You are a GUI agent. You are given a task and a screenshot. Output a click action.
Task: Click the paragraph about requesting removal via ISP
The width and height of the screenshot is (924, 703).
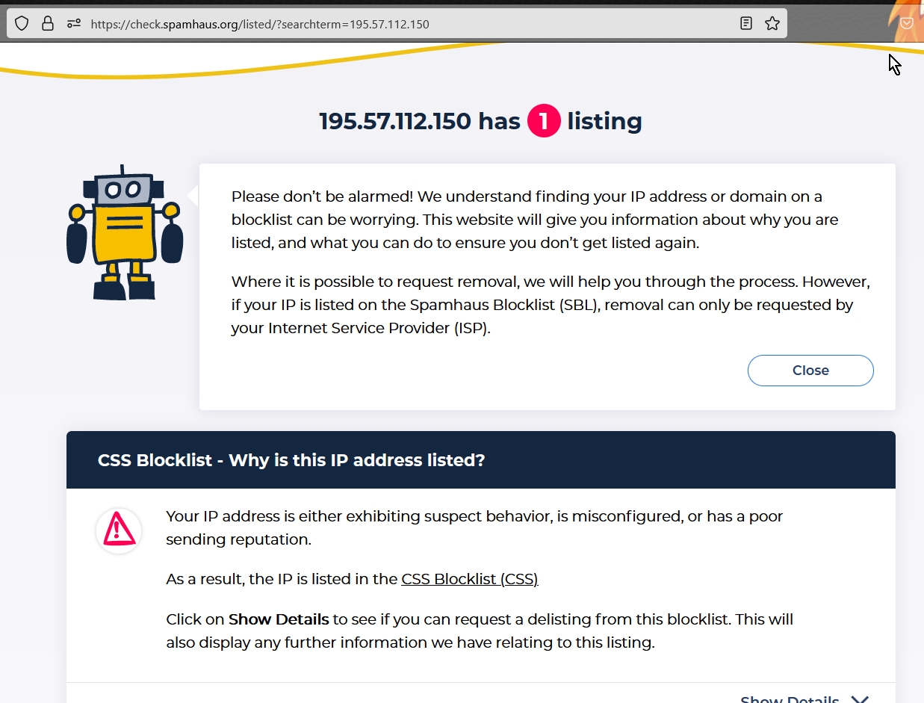(550, 306)
